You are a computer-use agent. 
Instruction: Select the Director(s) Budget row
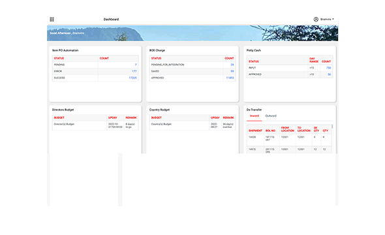pyautogui.click(x=95, y=125)
